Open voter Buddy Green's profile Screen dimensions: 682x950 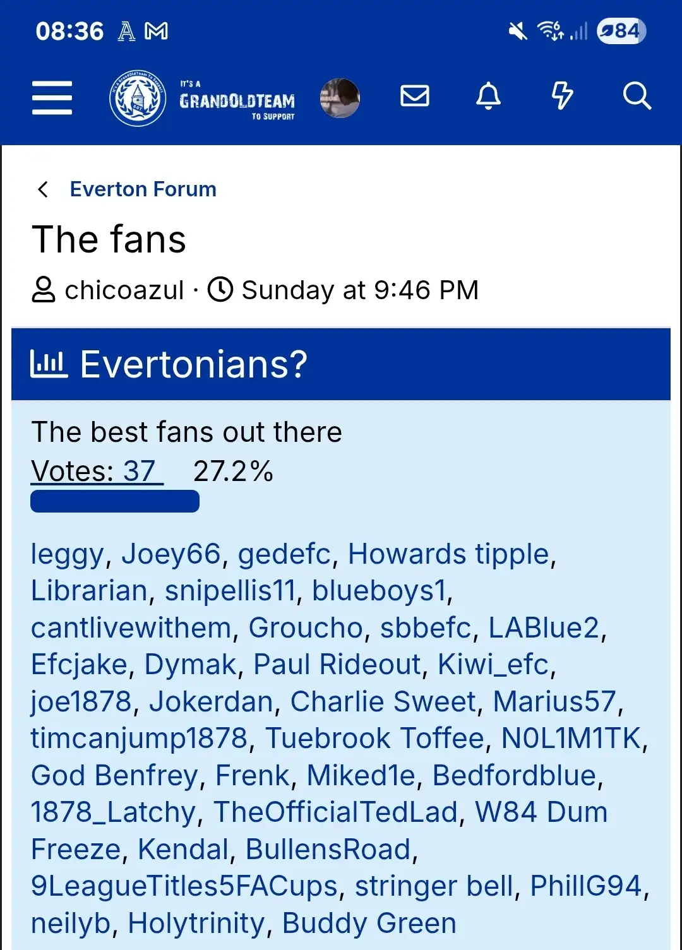[369, 923]
